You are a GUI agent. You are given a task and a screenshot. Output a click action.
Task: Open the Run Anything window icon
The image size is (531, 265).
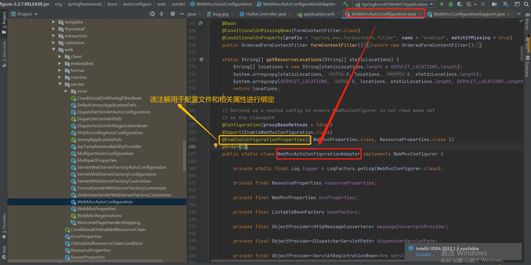click(x=517, y=4)
